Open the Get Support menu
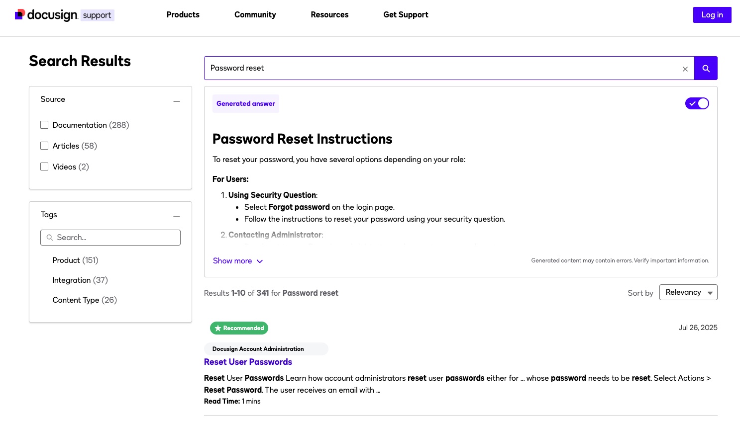Screen dimensions: 740x421 coord(406,15)
